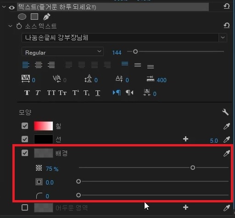Uncheck the 선 stroke checkbox
Screen dimensions: 235x218
pos(25,139)
